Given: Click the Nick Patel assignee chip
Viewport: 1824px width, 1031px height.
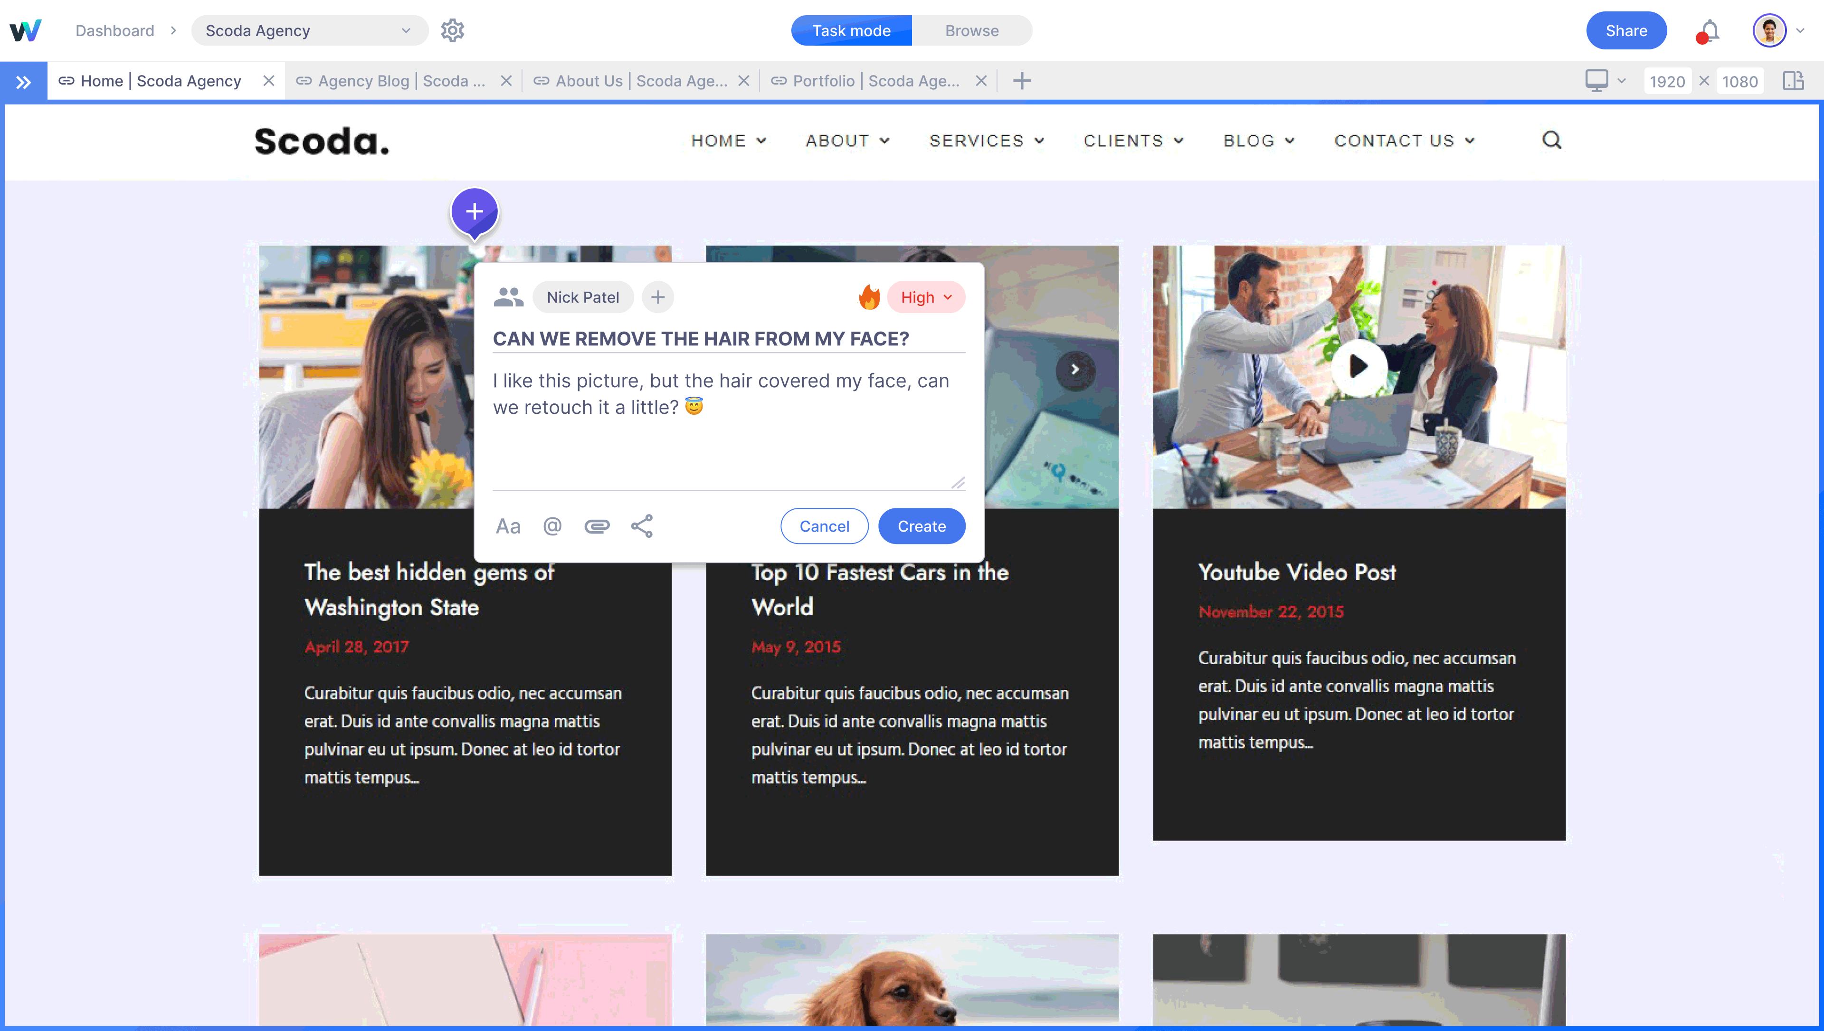Looking at the screenshot, I should (x=583, y=296).
